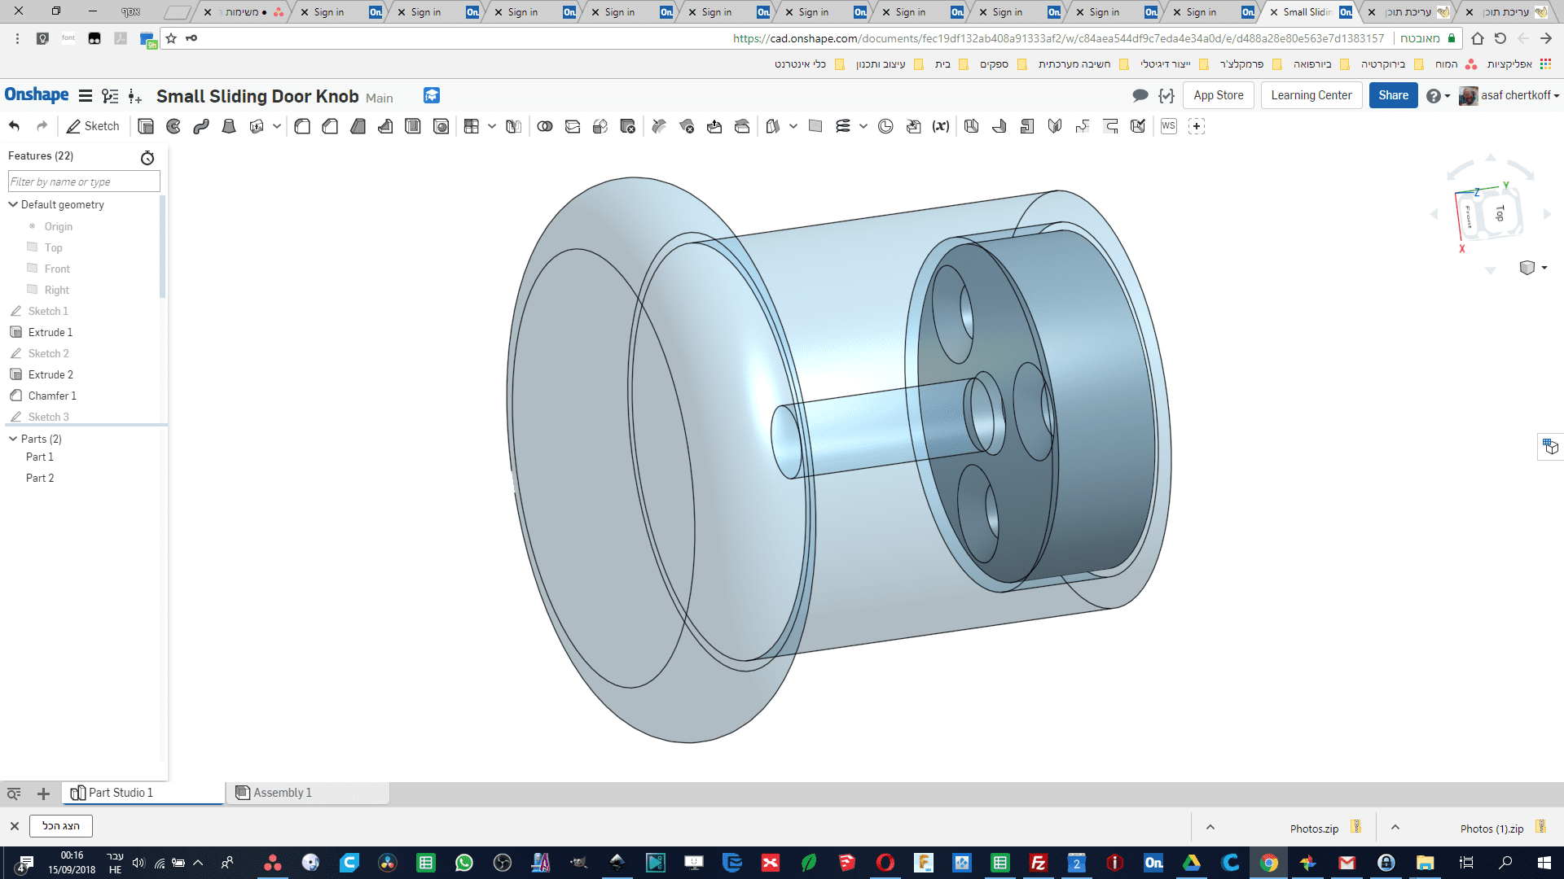Select the Transform tool
The image size is (1564, 879).
click(x=600, y=126)
